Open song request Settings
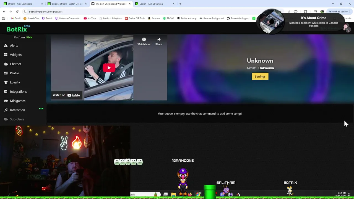This screenshot has height=199, width=354. (x=260, y=77)
